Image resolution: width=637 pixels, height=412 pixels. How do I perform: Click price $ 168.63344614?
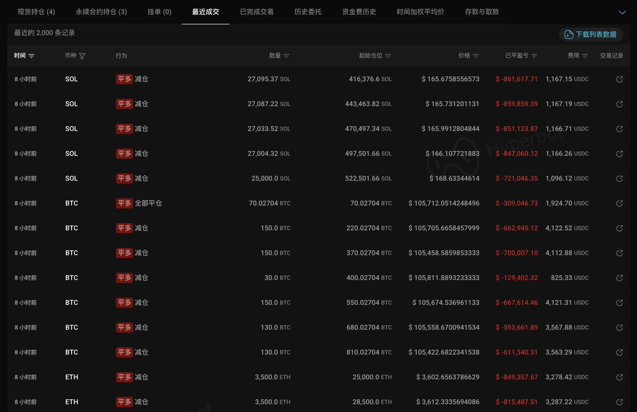(454, 178)
